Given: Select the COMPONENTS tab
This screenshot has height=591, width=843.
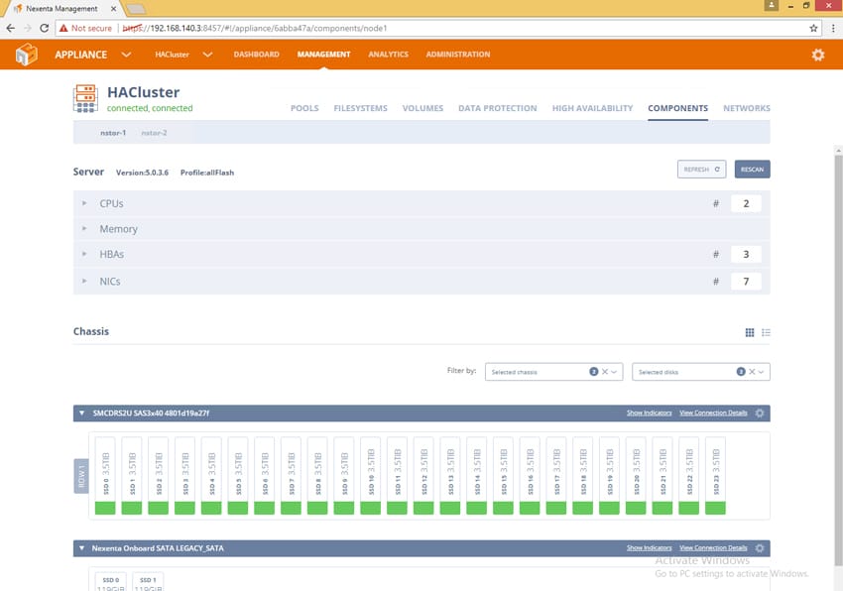Looking at the screenshot, I should click(x=678, y=108).
